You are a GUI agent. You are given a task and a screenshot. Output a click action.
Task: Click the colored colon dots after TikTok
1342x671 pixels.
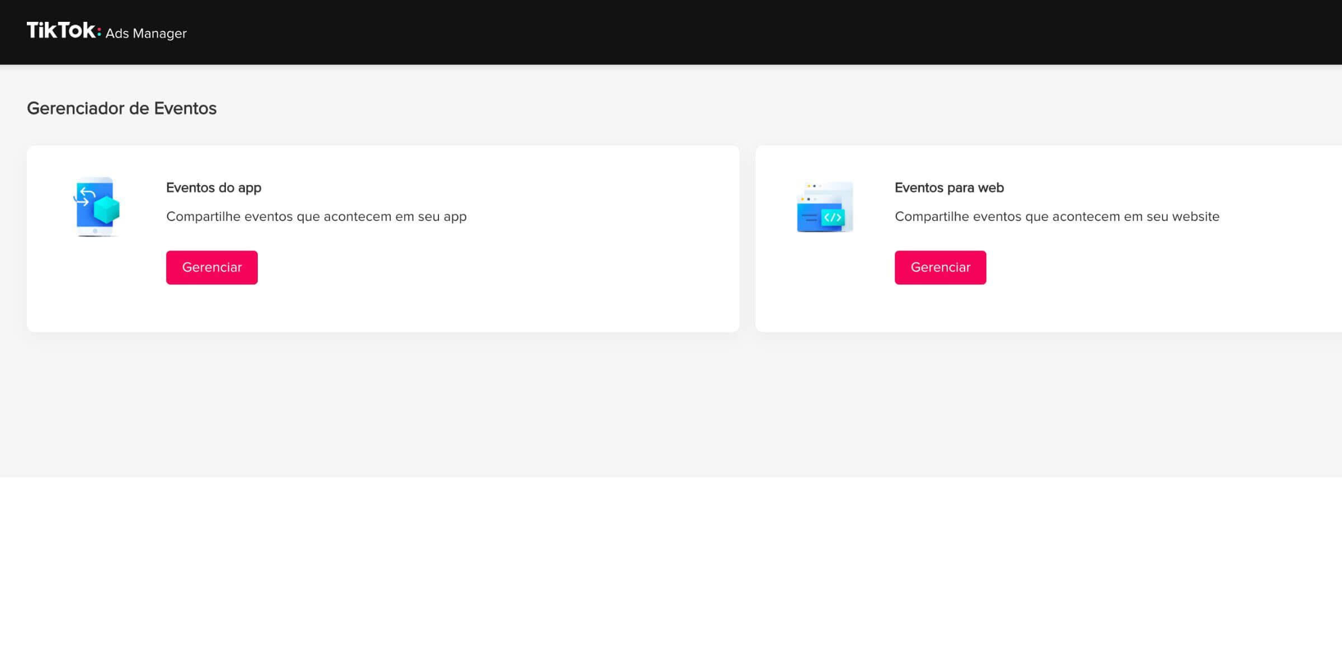click(99, 32)
